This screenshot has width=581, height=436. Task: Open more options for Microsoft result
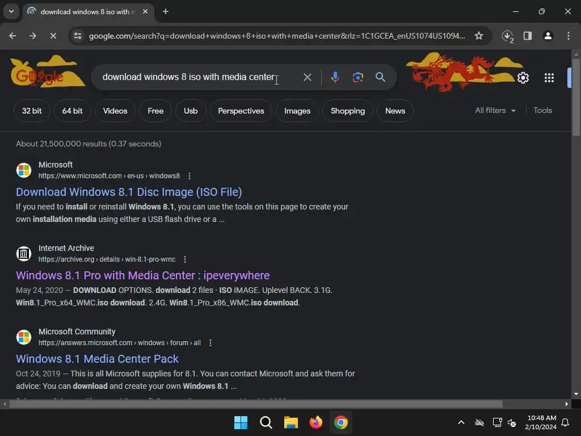coord(190,176)
